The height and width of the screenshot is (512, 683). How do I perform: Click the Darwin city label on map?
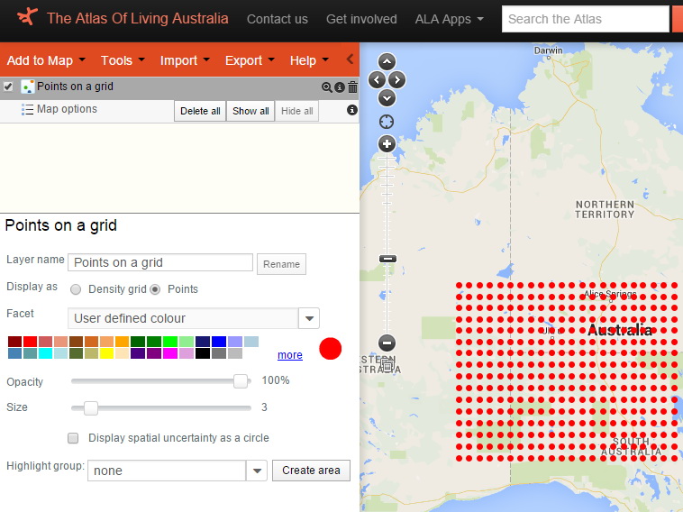(x=549, y=50)
